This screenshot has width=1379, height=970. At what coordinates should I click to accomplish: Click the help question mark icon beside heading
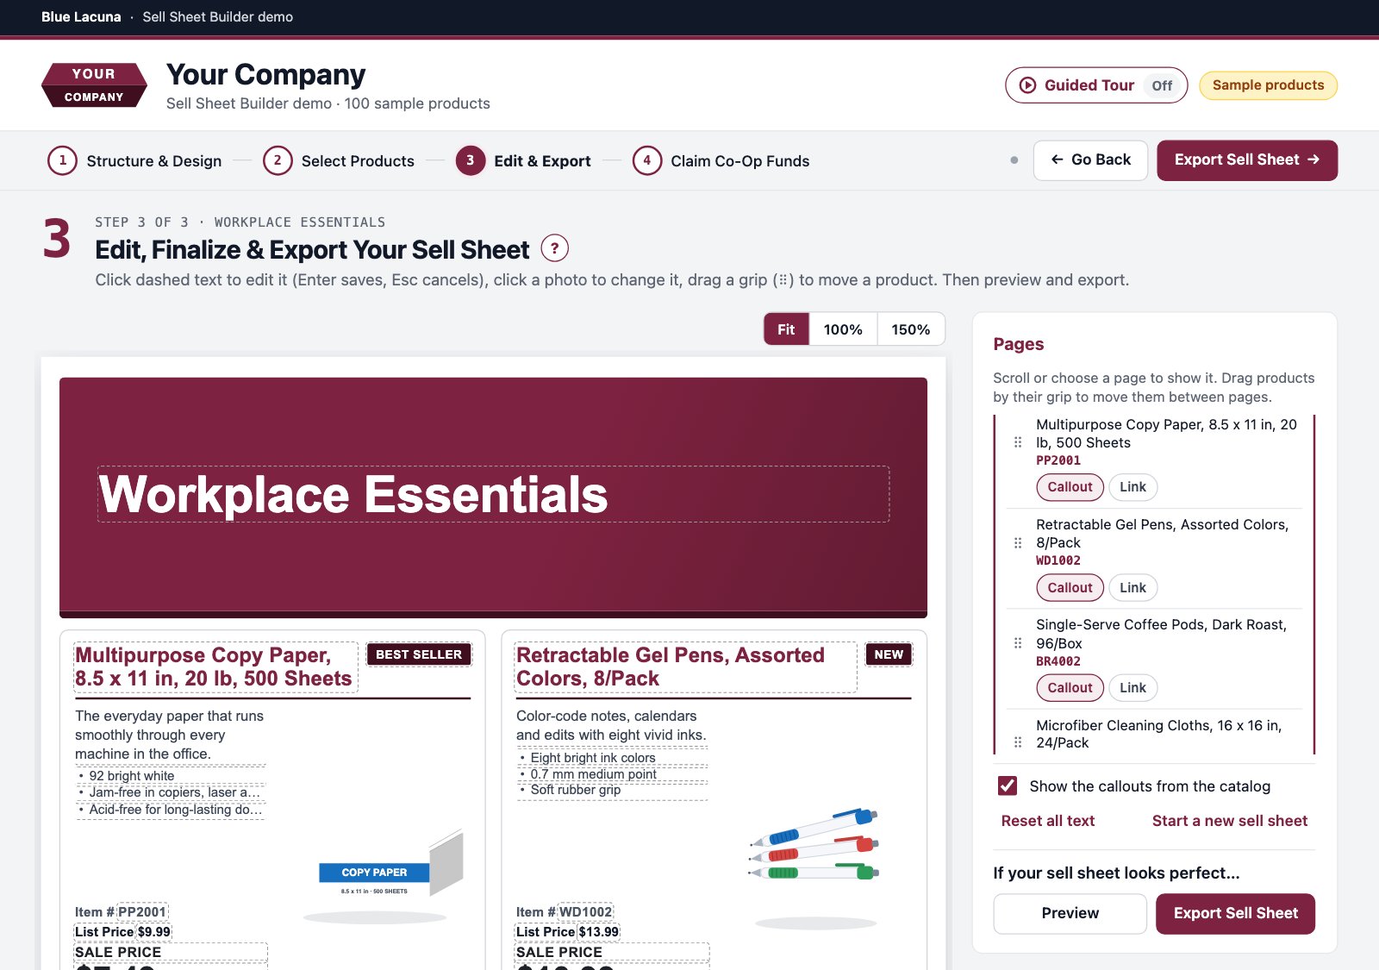pos(554,249)
